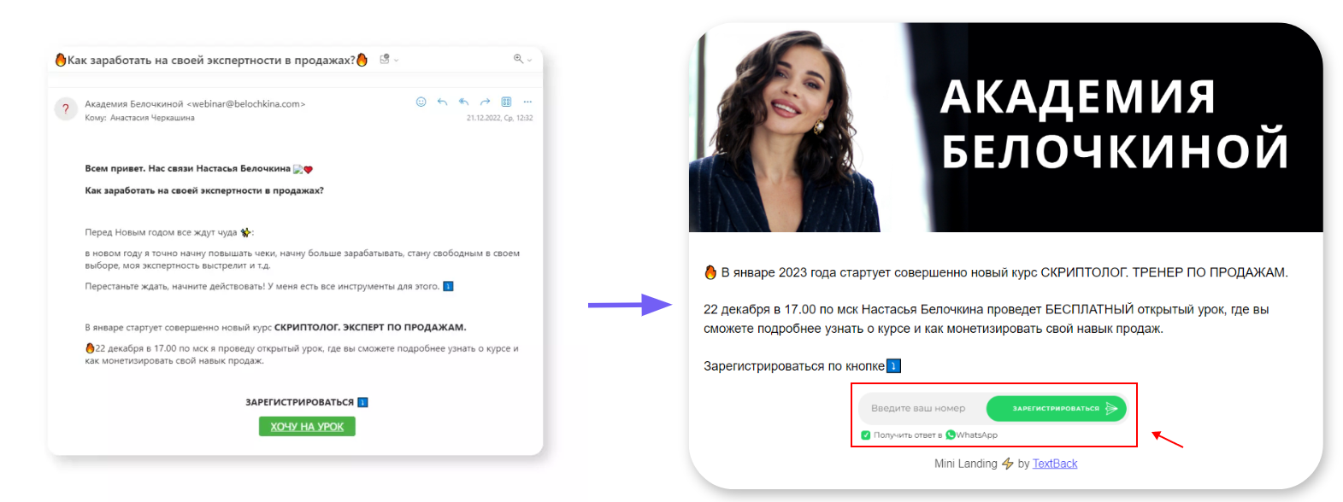This screenshot has width=1343, height=502.
Task: Click the sender avatar with question mark
Action: click(66, 109)
